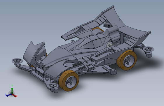Screen dimensions: 164x106
Task: Select the rear orange wheel on the right side
Action: point(127,60)
